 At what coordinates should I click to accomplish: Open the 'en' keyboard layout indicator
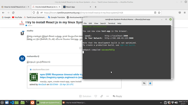pos(161,103)
